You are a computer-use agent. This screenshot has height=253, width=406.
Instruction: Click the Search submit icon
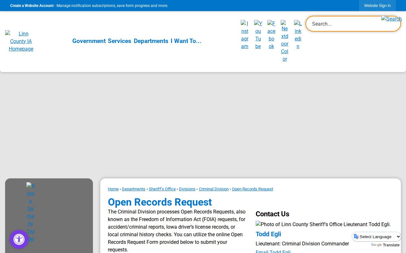click(391, 19)
